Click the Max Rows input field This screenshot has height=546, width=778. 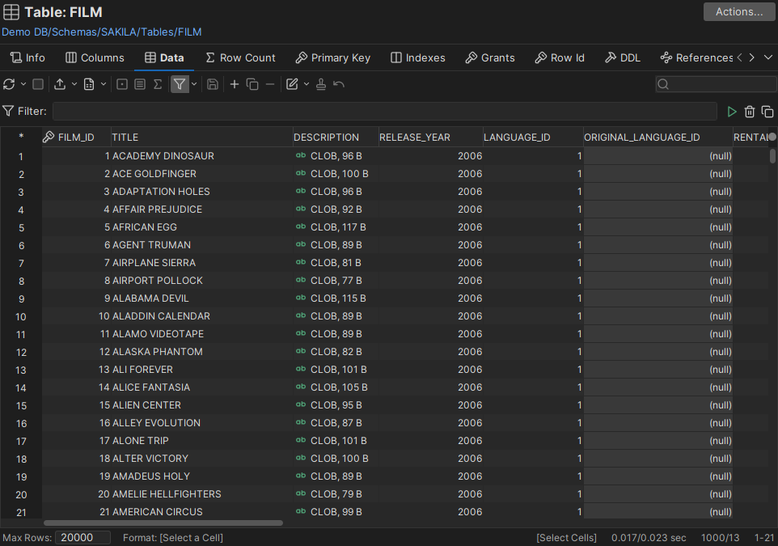(82, 537)
